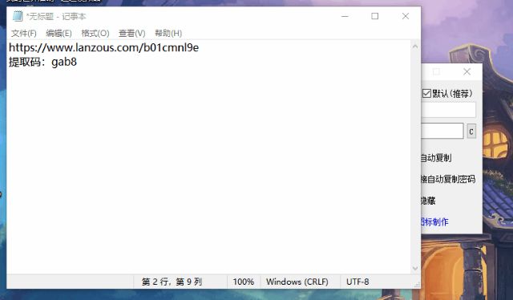
Task: Close the Notepad window
Action: coord(406,16)
